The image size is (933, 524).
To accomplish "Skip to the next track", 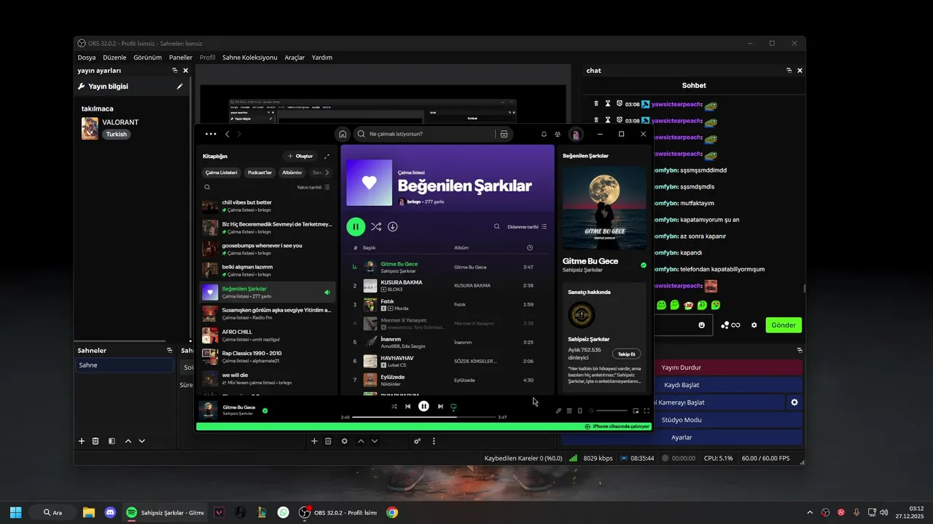I will (x=440, y=406).
